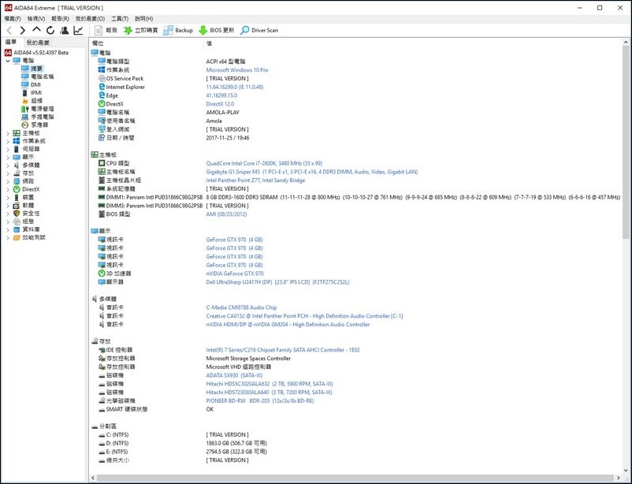632x484 pixels.
Task: Open the DMI tree item
Action: 35,84
